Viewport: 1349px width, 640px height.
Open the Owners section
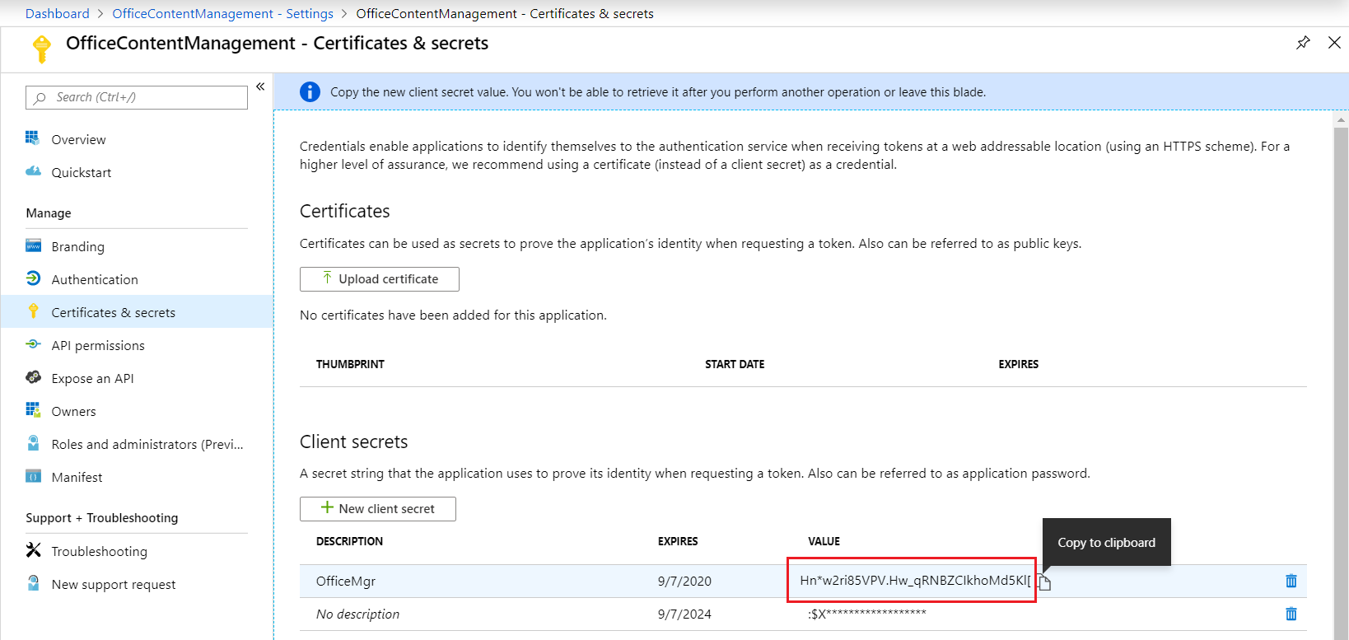73,411
